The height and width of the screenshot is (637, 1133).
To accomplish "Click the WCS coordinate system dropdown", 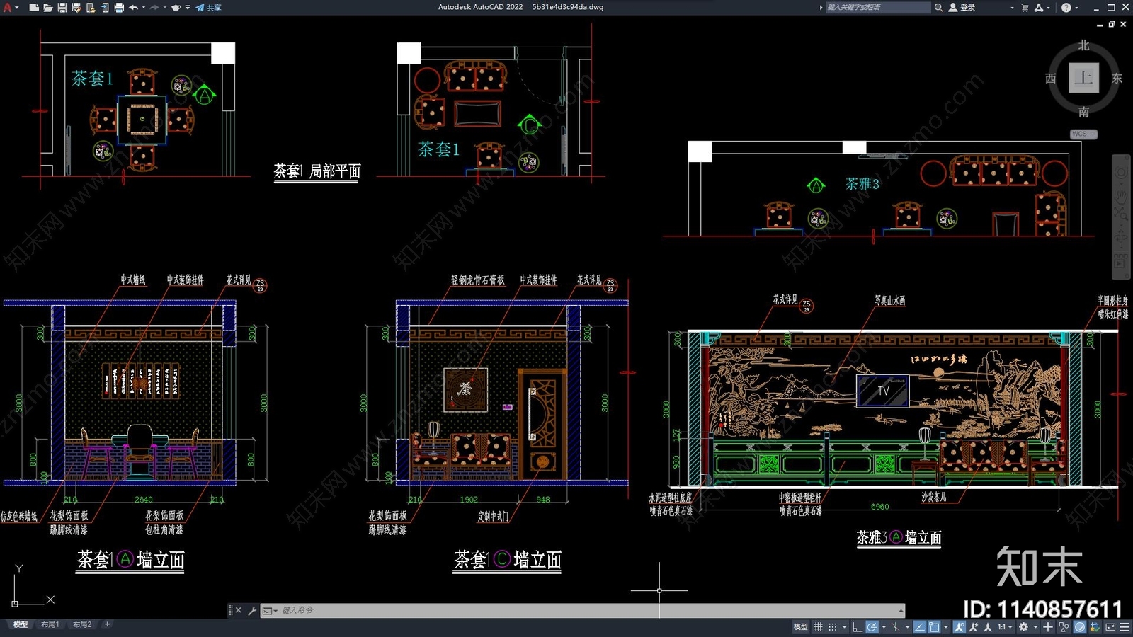I will [x=1083, y=134].
